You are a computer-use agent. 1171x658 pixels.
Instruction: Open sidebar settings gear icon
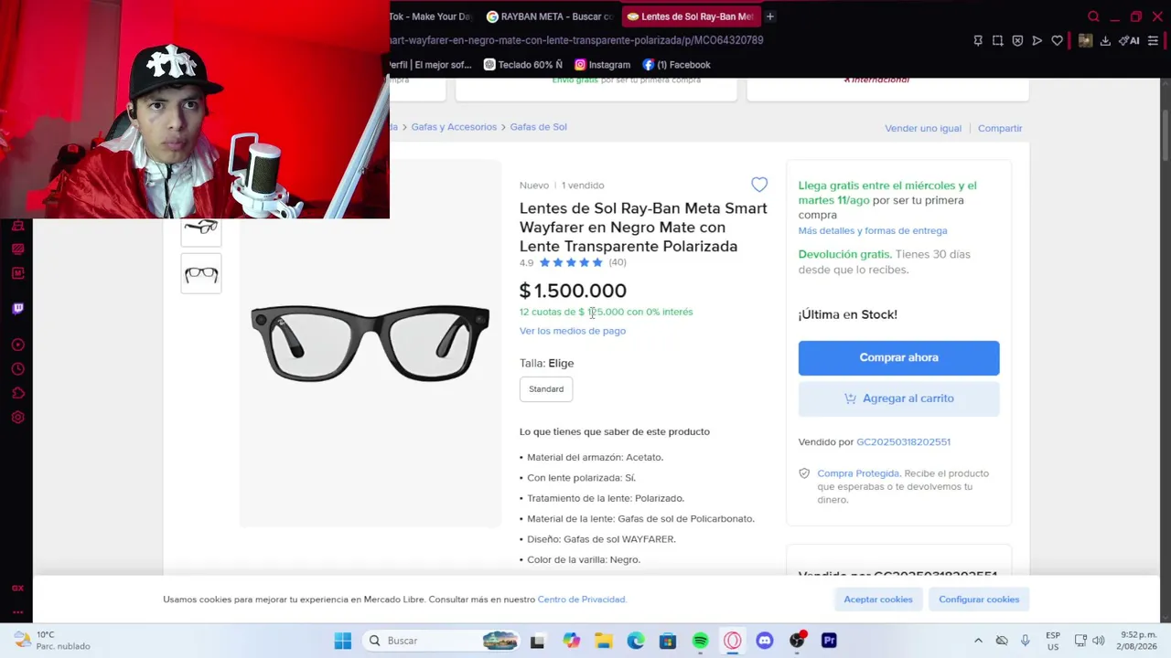pyautogui.click(x=17, y=418)
